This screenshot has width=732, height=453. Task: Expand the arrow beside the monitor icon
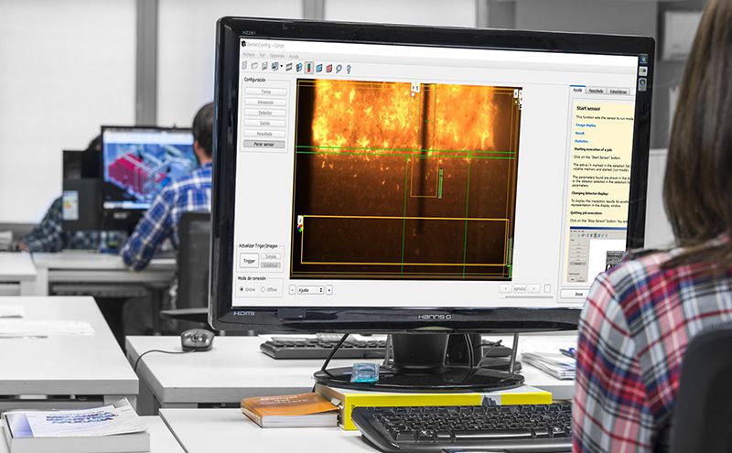point(282,66)
